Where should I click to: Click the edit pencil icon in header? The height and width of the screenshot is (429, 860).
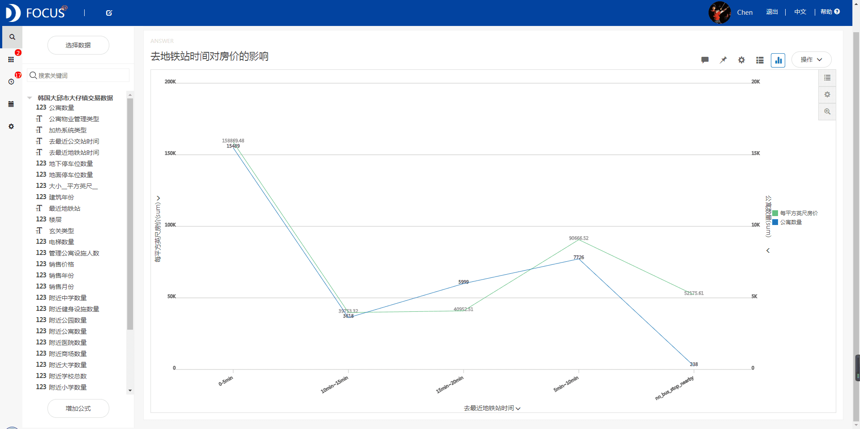pos(109,13)
